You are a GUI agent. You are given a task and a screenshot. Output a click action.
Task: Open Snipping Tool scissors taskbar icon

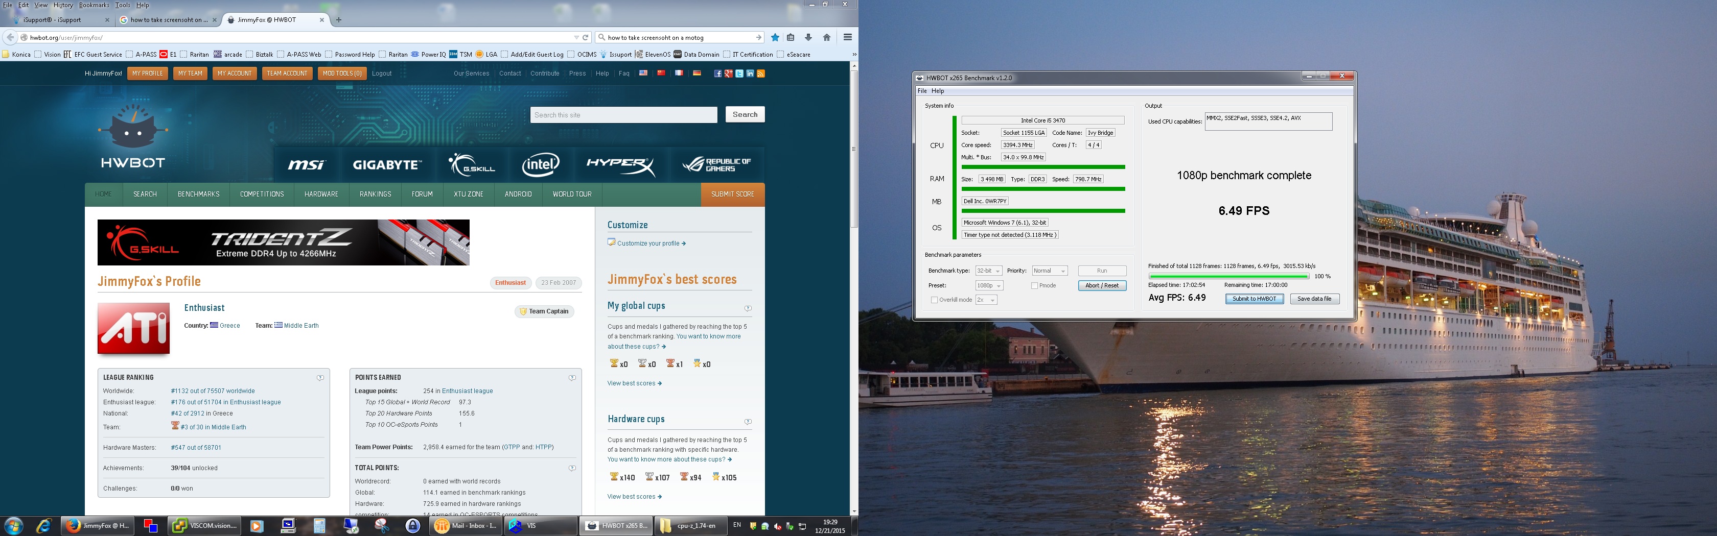[383, 525]
